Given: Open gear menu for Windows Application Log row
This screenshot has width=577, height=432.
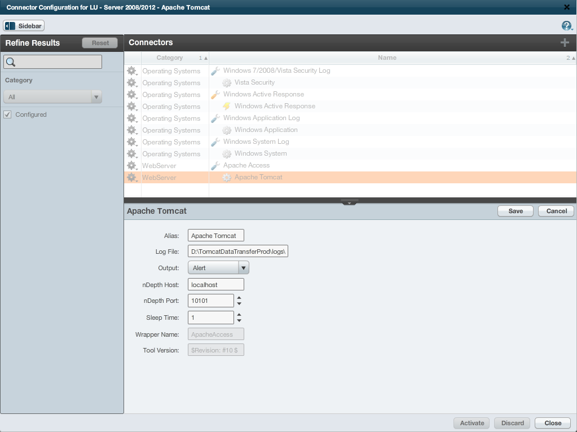Looking at the screenshot, I should pos(132,118).
